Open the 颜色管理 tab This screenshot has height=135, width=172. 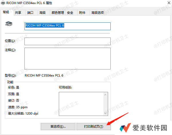[x=58, y=13]
